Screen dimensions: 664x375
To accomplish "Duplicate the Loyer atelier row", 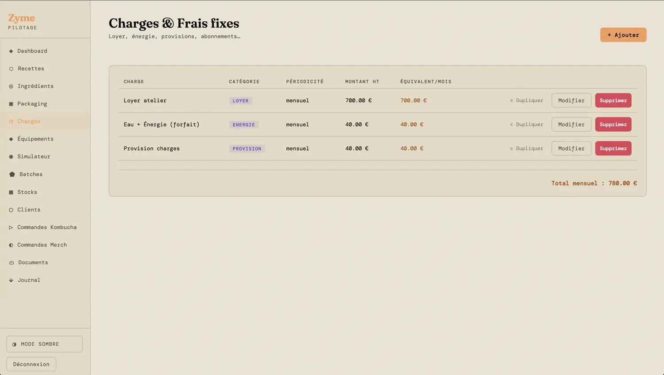I will pyautogui.click(x=526, y=101).
